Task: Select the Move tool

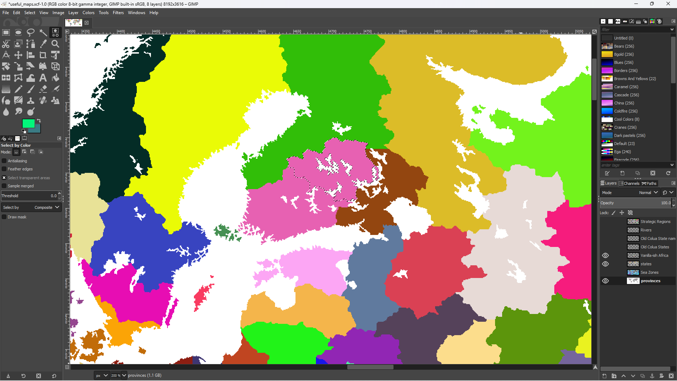Action: click(18, 55)
